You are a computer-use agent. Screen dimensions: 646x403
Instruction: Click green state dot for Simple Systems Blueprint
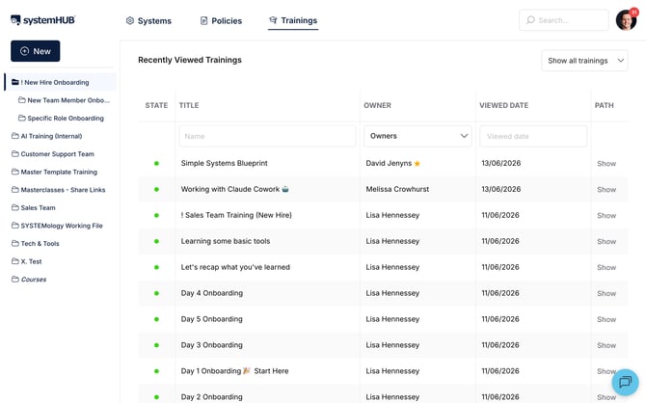pos(156,164)
